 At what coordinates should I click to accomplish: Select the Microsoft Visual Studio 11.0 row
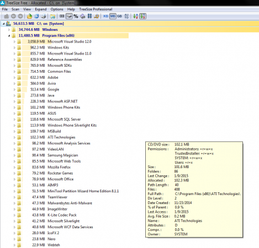click(x=57, y=53)
